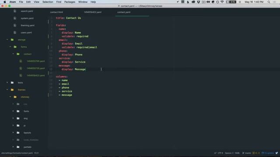Collapse the contact folder chevron

point(13,54)
